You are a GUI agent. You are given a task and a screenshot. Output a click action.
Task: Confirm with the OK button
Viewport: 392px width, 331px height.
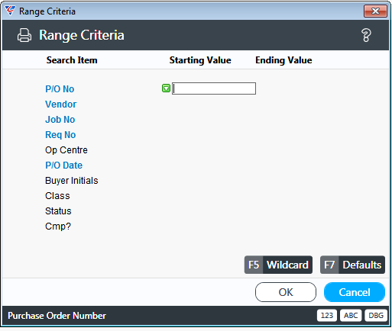[x=286, y=292]
